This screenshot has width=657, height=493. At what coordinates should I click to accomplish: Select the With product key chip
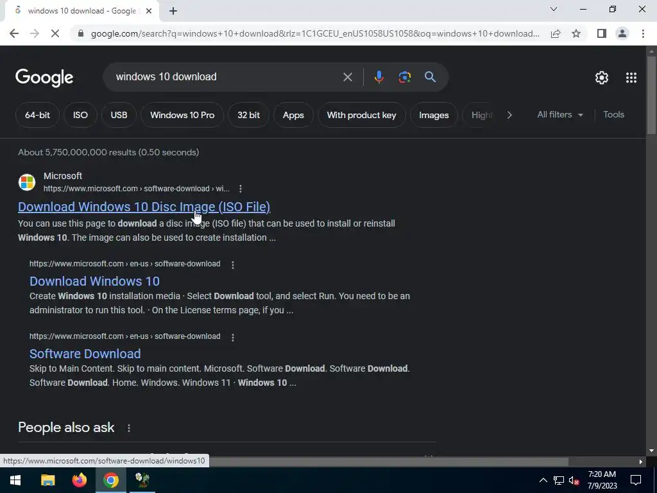coord(362,115)
